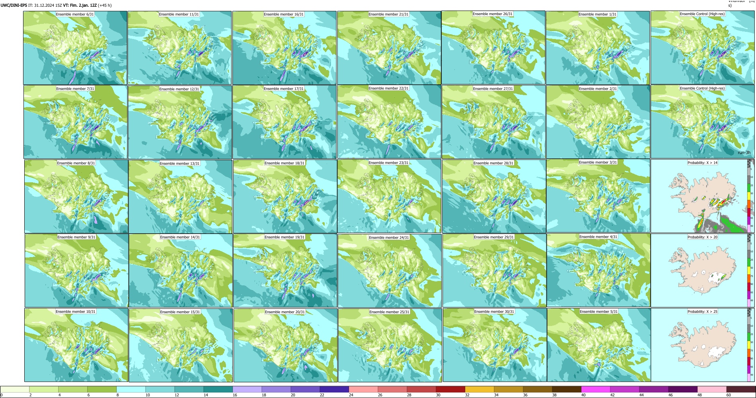Open Ensemble member 19/31 map

tap(285, 271)
